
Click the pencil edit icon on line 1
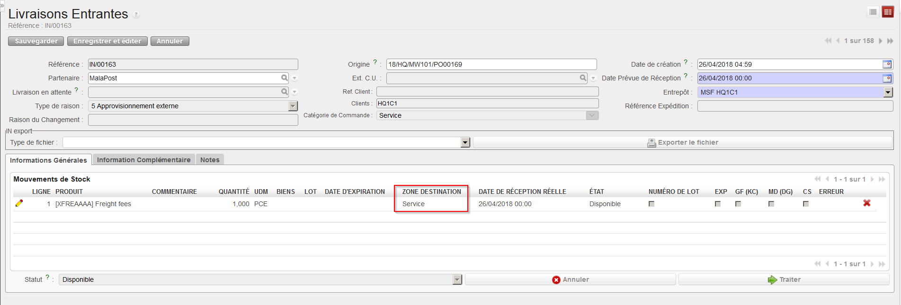[x=19, y=203]
